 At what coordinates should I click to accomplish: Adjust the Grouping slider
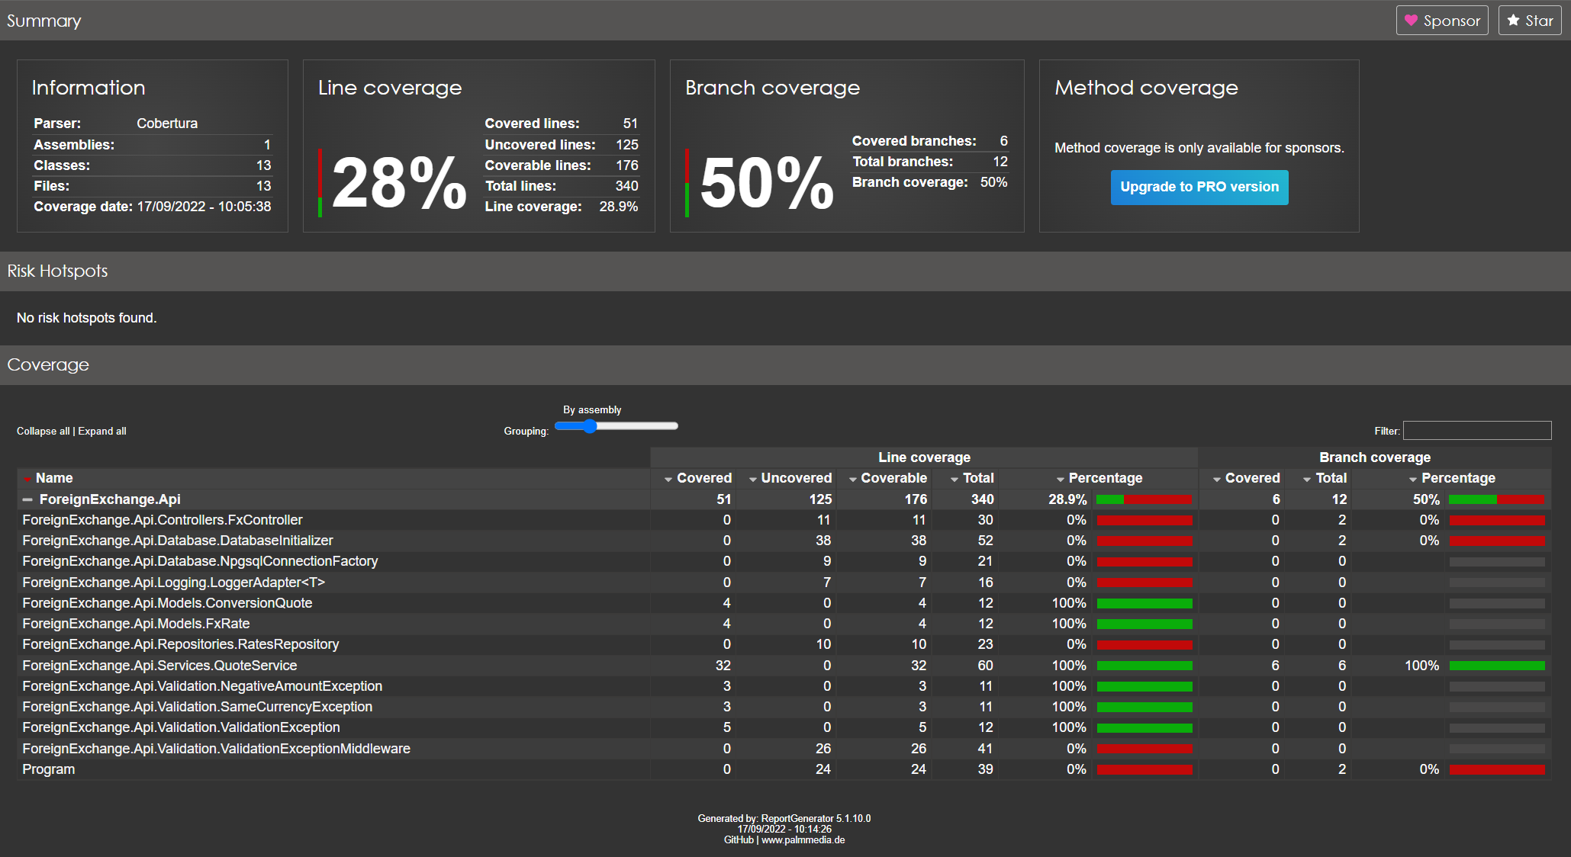pyautogui.click(x=590, y=426)
